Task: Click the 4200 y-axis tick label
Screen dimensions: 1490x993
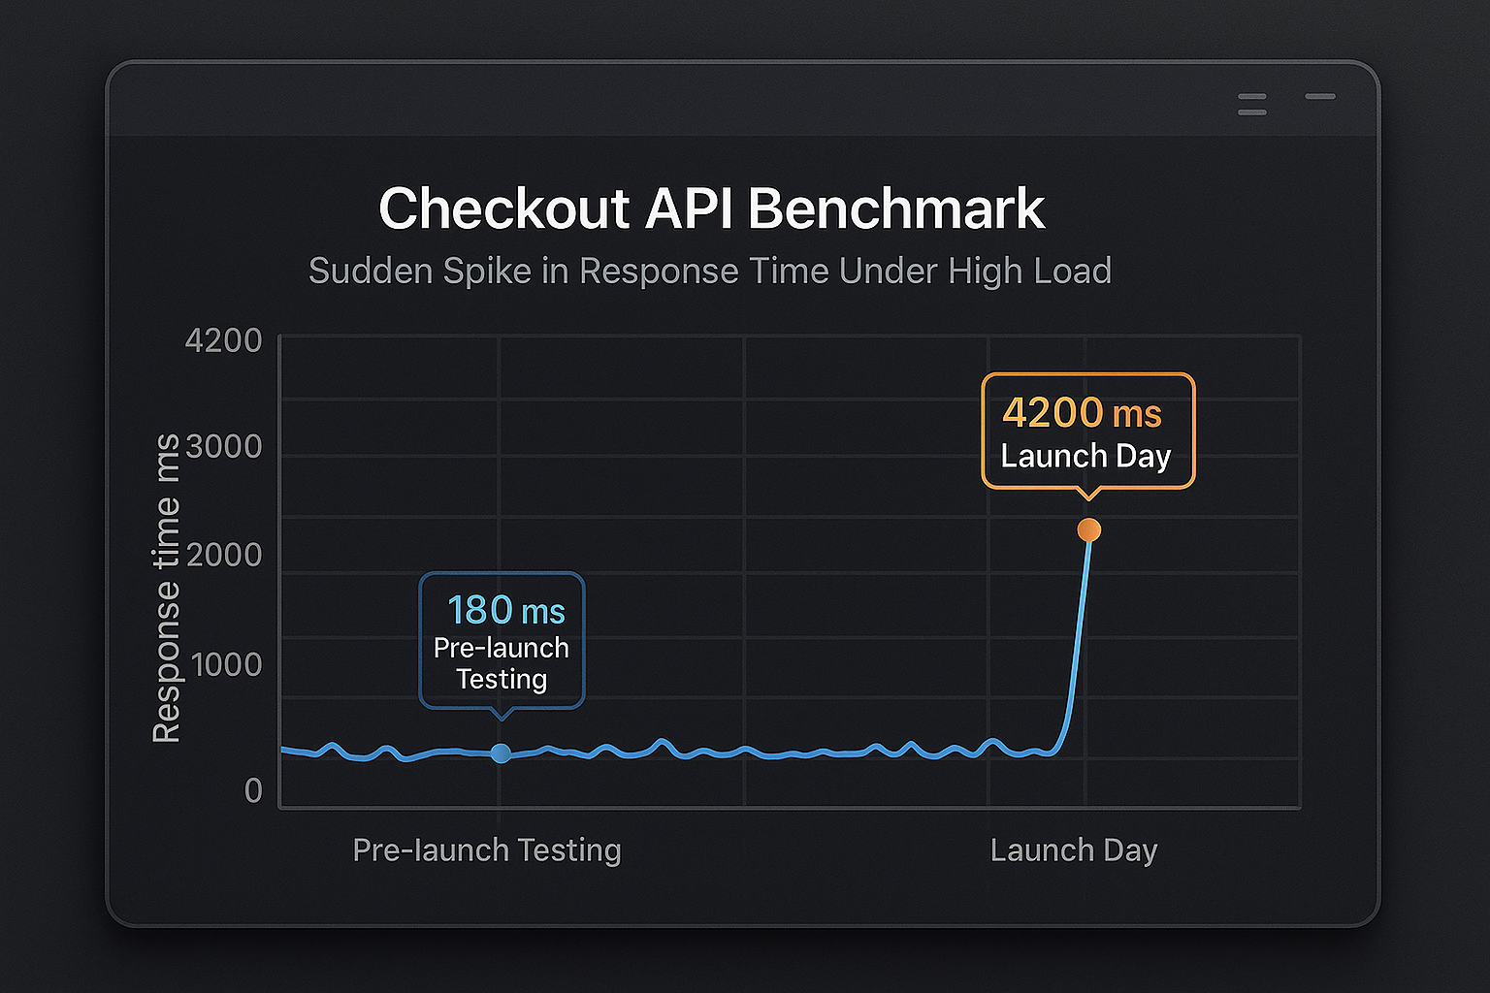Action: (x=223, y=341)
